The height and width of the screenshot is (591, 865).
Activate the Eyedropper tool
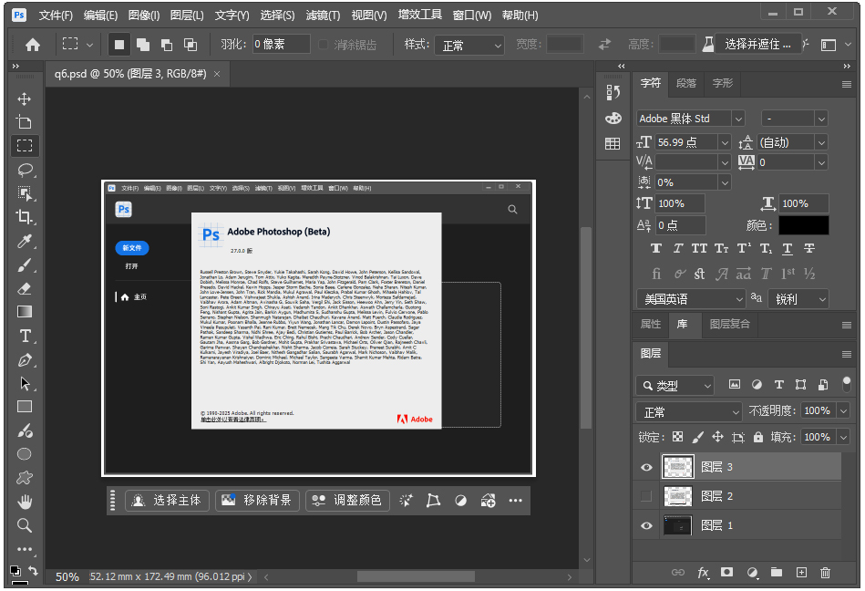tap(25, 240)
